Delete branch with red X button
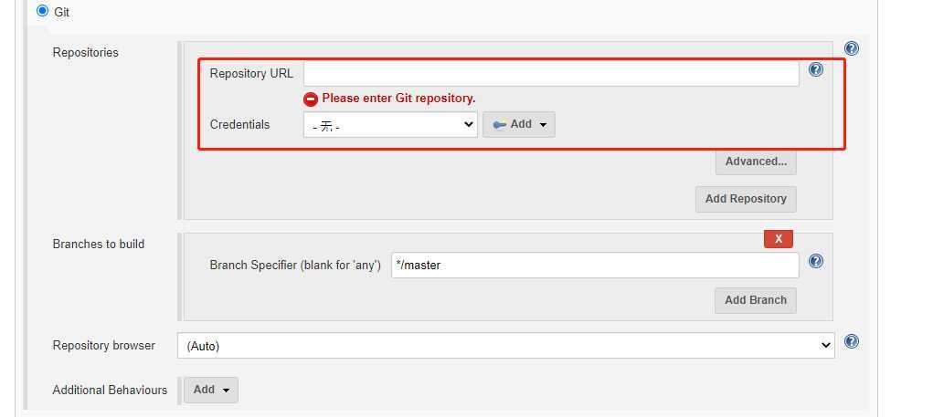933x417 pixels. pyautogui.click(x=779, y=239)
